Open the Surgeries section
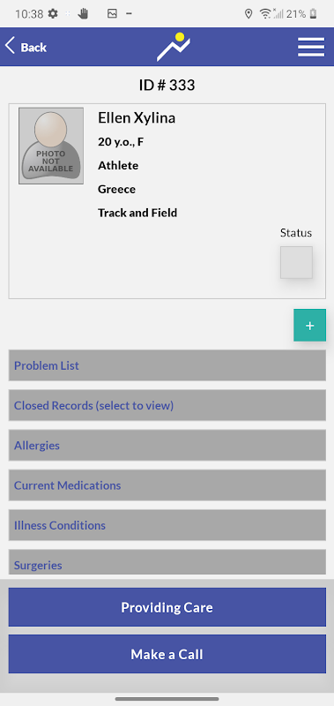This screenshot has width=334, height=706. click(x=167, y=562)
